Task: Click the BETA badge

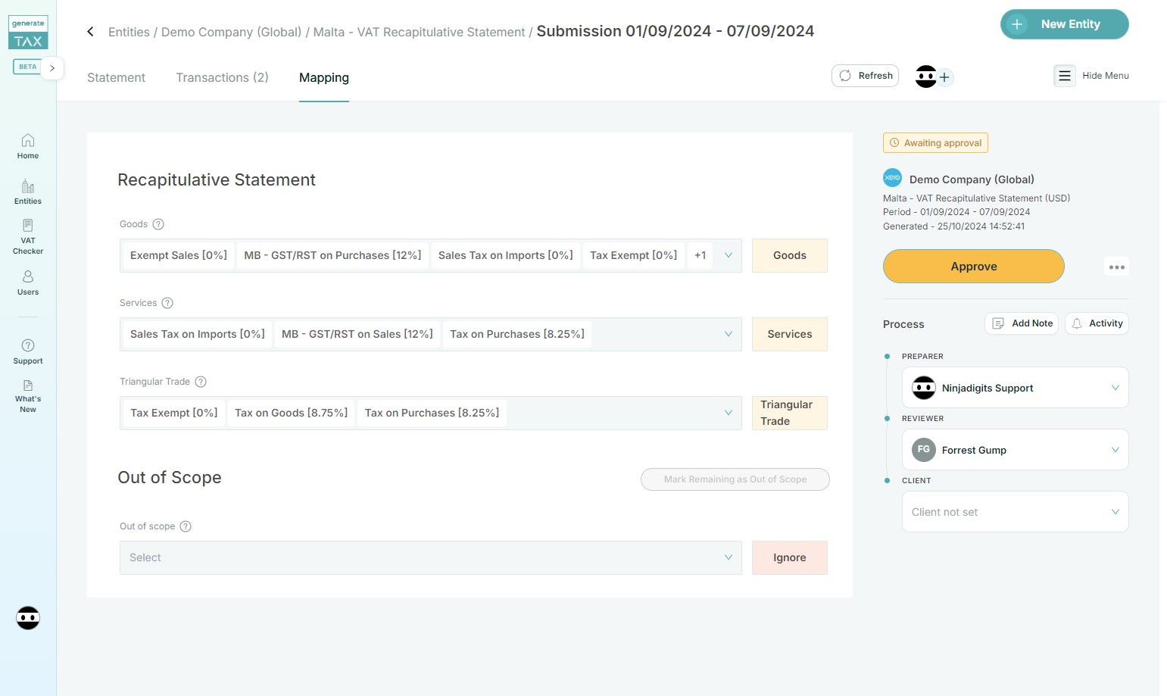Action: [27, 67]
